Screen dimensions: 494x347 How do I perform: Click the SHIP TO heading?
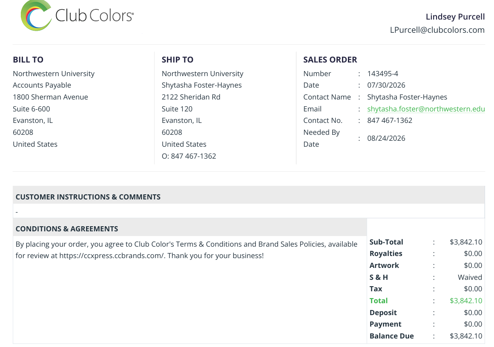pyautogui.click(x=178, y=60)
